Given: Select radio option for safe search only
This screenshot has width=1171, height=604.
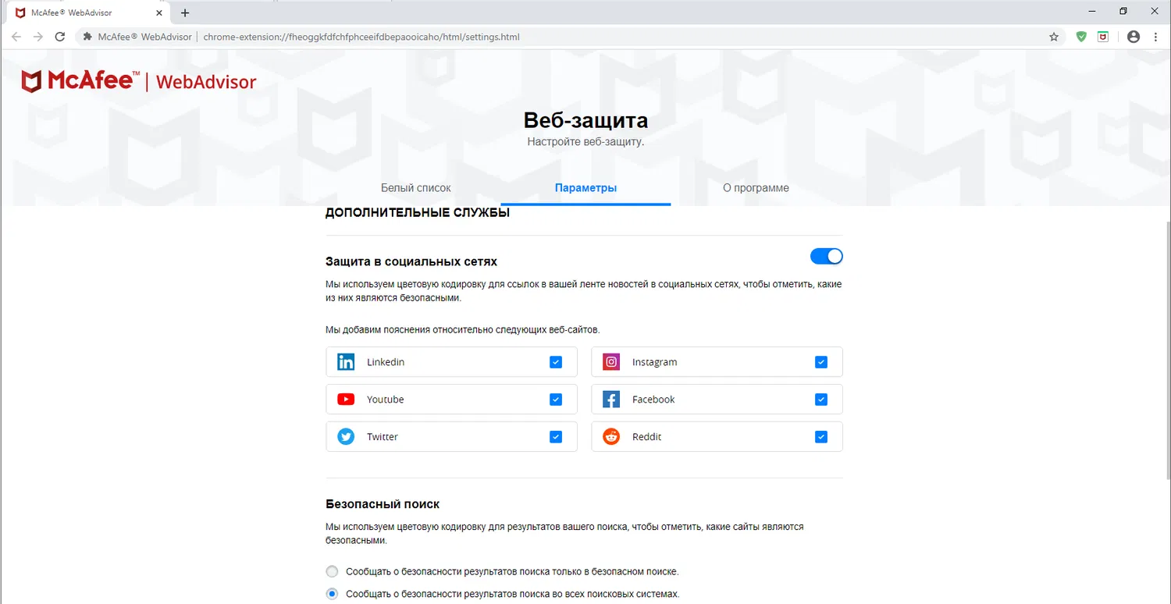Looking at the screenshot, I should [333, 571].
